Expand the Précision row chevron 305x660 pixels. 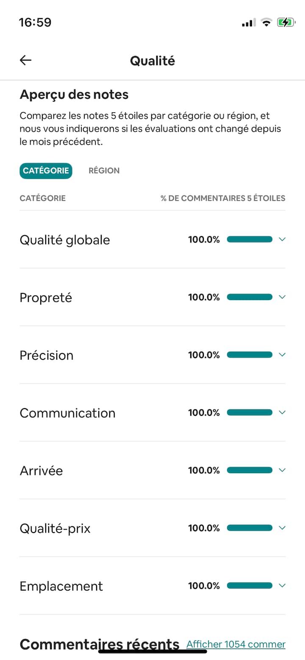(x=283, y=355)
